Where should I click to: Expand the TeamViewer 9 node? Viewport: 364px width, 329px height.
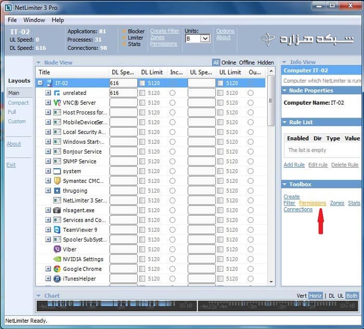[x=48, y=230]
